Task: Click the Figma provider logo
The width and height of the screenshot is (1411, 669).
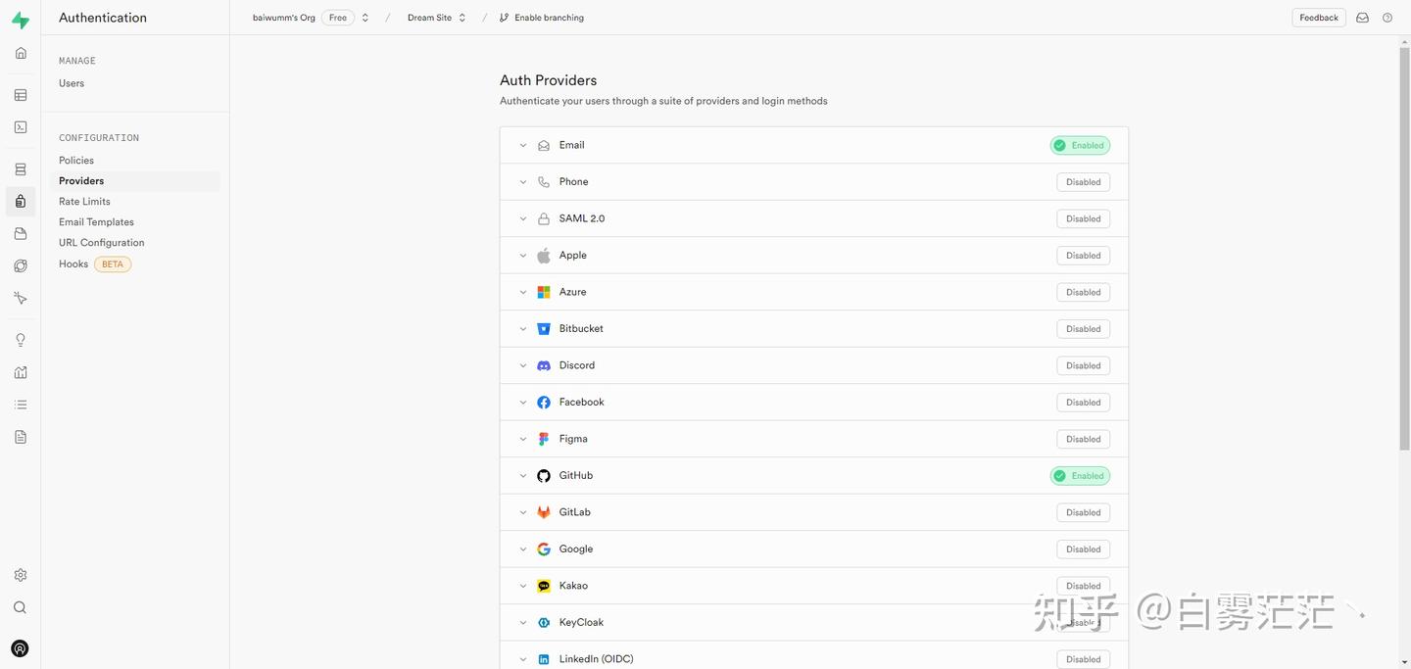Action: pyautogui.click(x=544, y=439)
